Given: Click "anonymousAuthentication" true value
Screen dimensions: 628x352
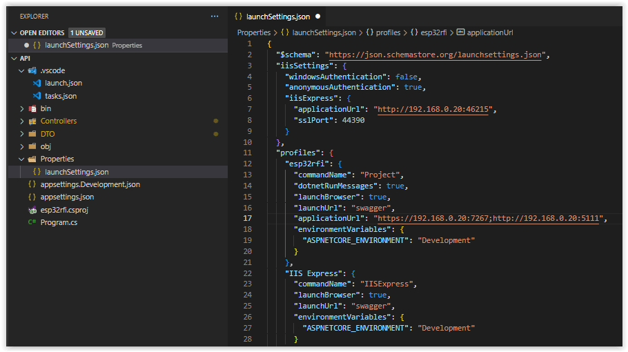Looking at the screenshot, I should click(413, 87).
